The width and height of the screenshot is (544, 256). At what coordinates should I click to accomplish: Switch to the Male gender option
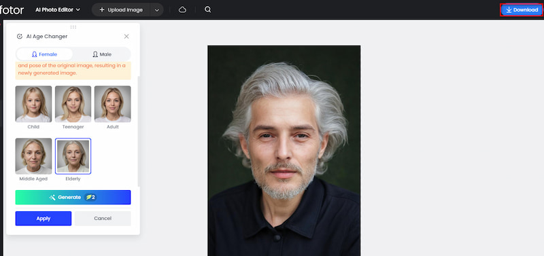[x=101, y=54]
